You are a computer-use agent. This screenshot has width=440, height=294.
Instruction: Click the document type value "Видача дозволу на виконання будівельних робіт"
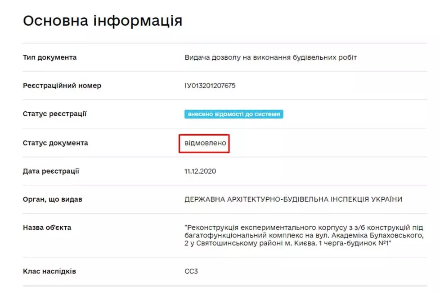(x=270, y=57)
